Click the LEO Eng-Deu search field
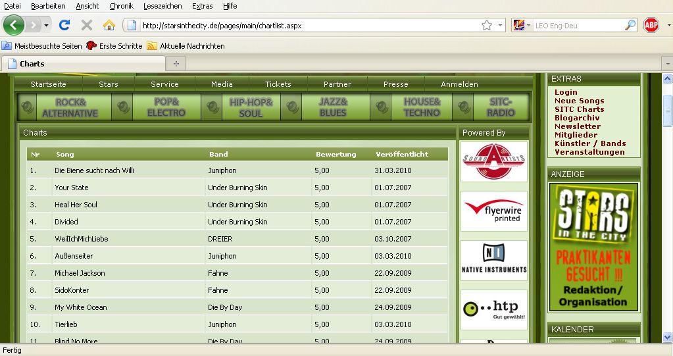673x356 pixels. click(578, 26)
